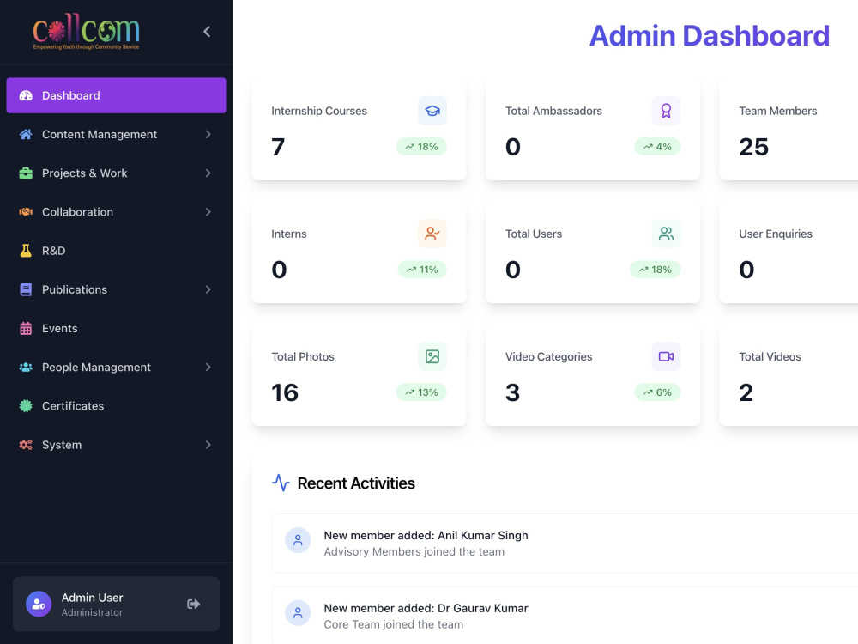The width and height of the screenshot is (858, 644).
Task: Click the Recent Activities heading
Action: pyautogui.click(x=356, y=483)
